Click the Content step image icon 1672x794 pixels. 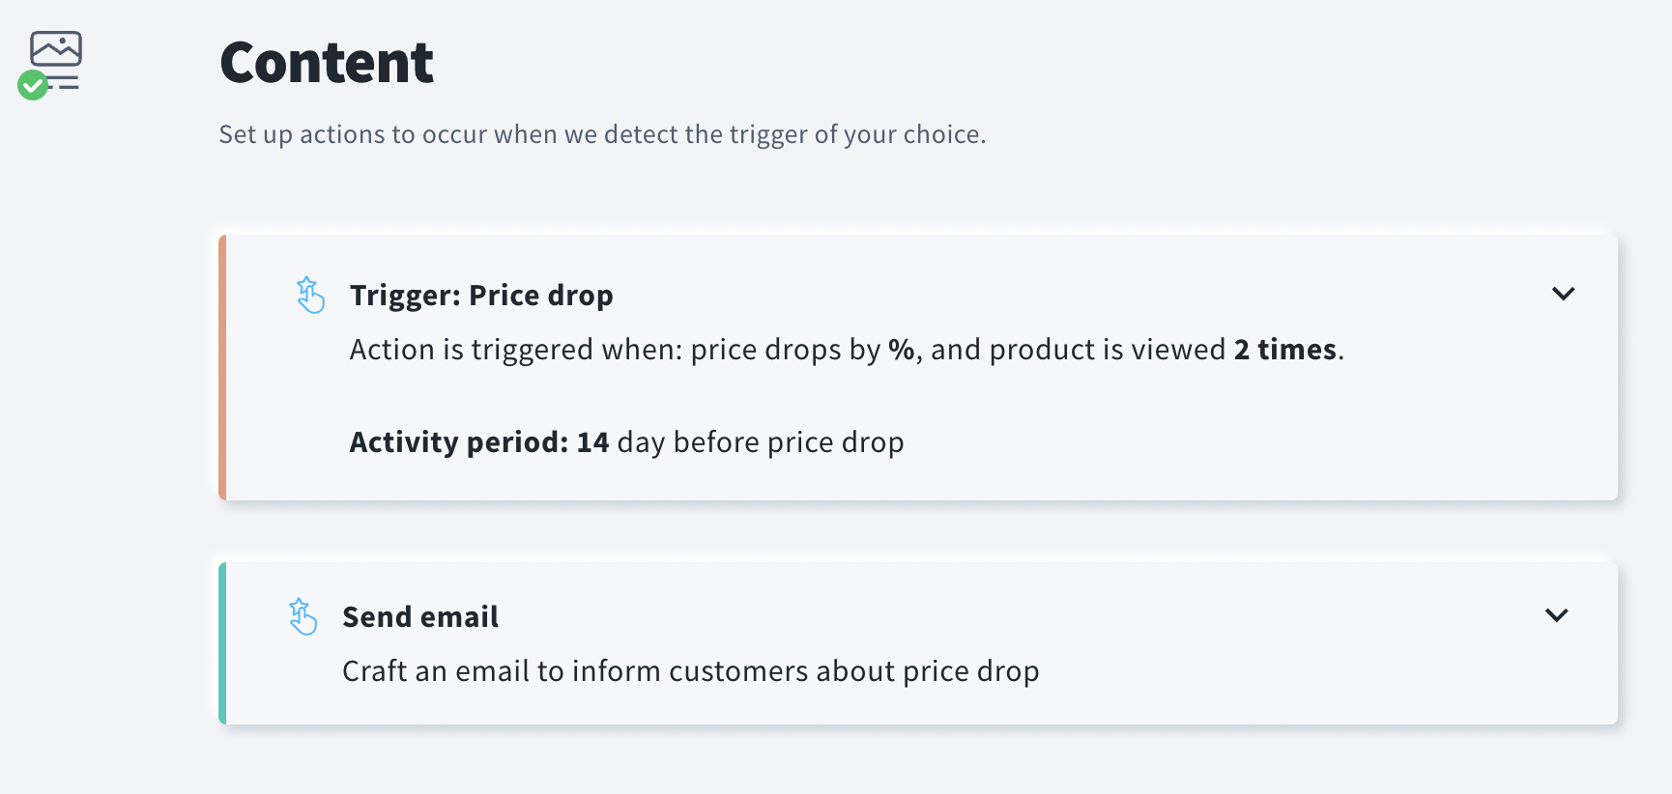tap(56, 50)
